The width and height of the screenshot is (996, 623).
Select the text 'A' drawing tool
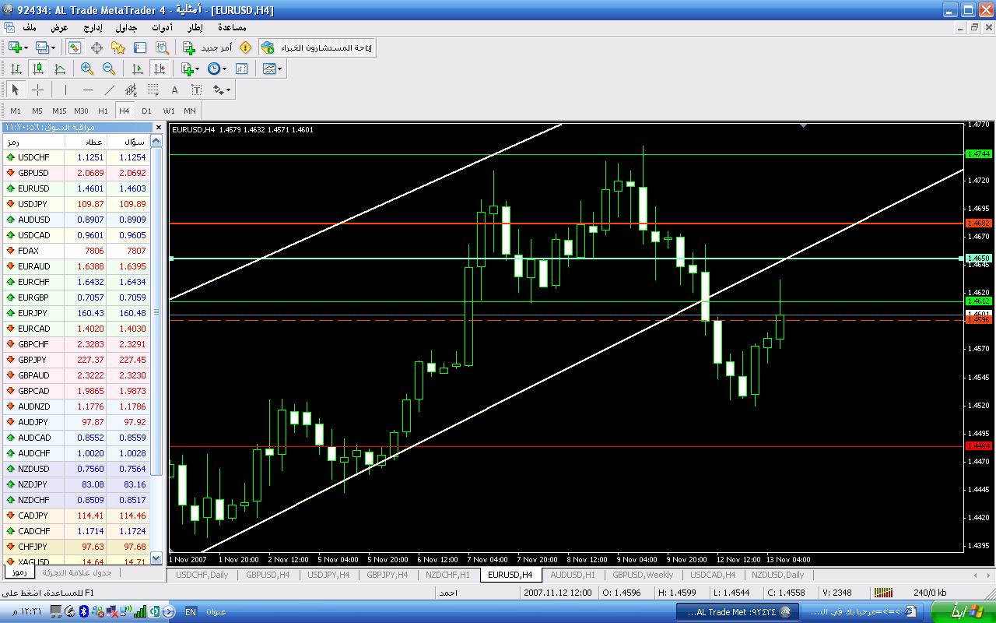click(174, 90)
